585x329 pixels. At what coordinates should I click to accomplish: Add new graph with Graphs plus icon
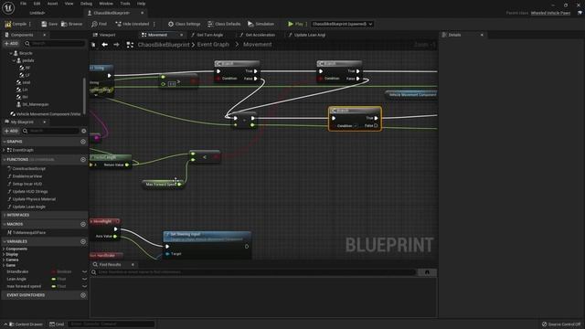[x=83, y=142]
